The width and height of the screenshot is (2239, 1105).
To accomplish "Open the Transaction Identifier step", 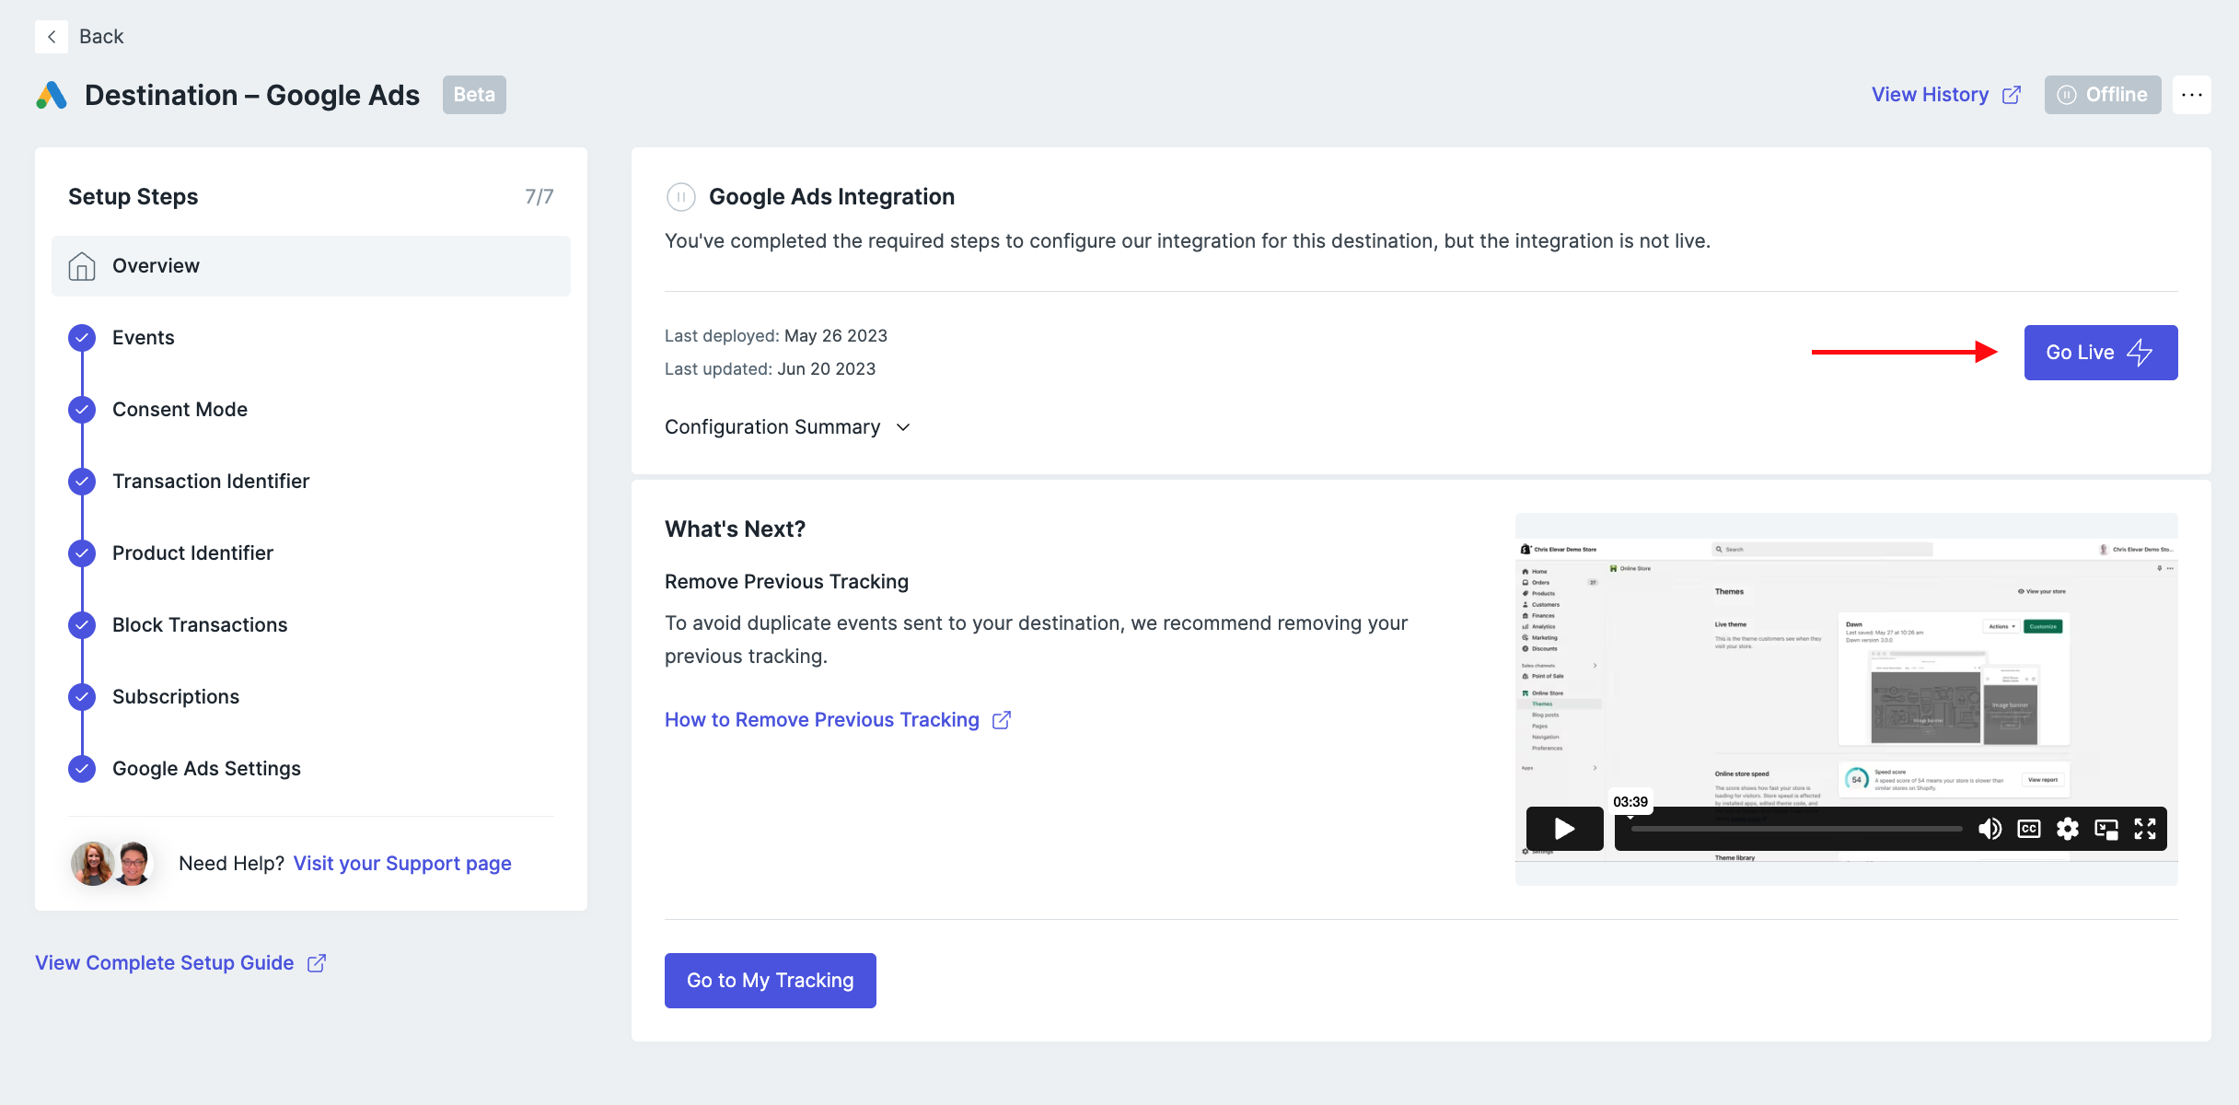I will (211, 482).
